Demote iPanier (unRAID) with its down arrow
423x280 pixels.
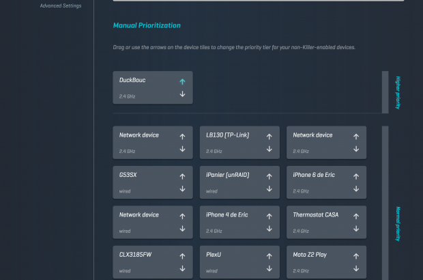point(269,189)
